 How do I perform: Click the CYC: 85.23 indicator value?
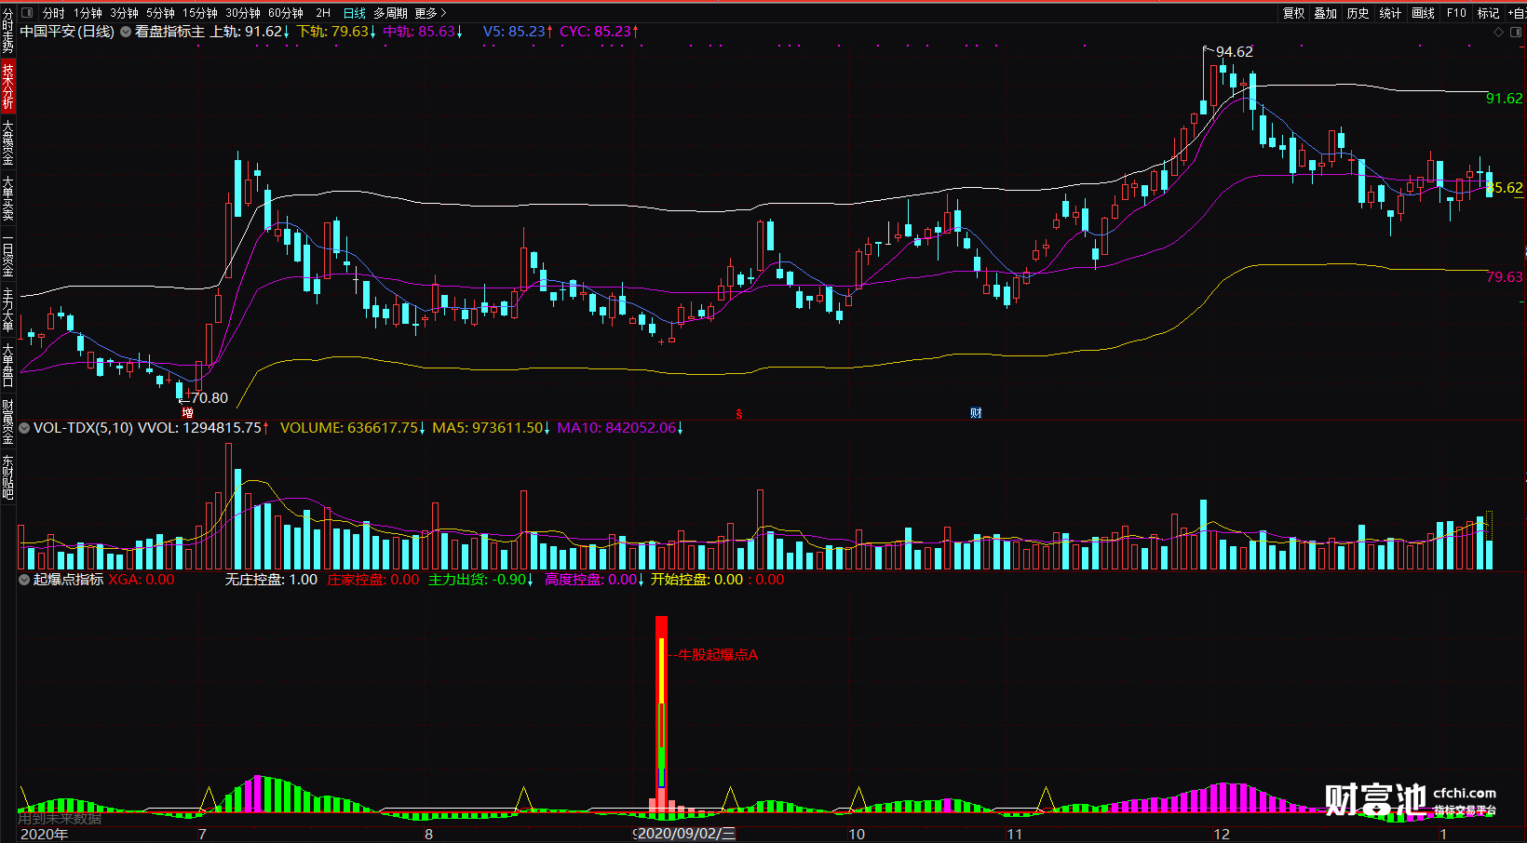click(600, 32)
